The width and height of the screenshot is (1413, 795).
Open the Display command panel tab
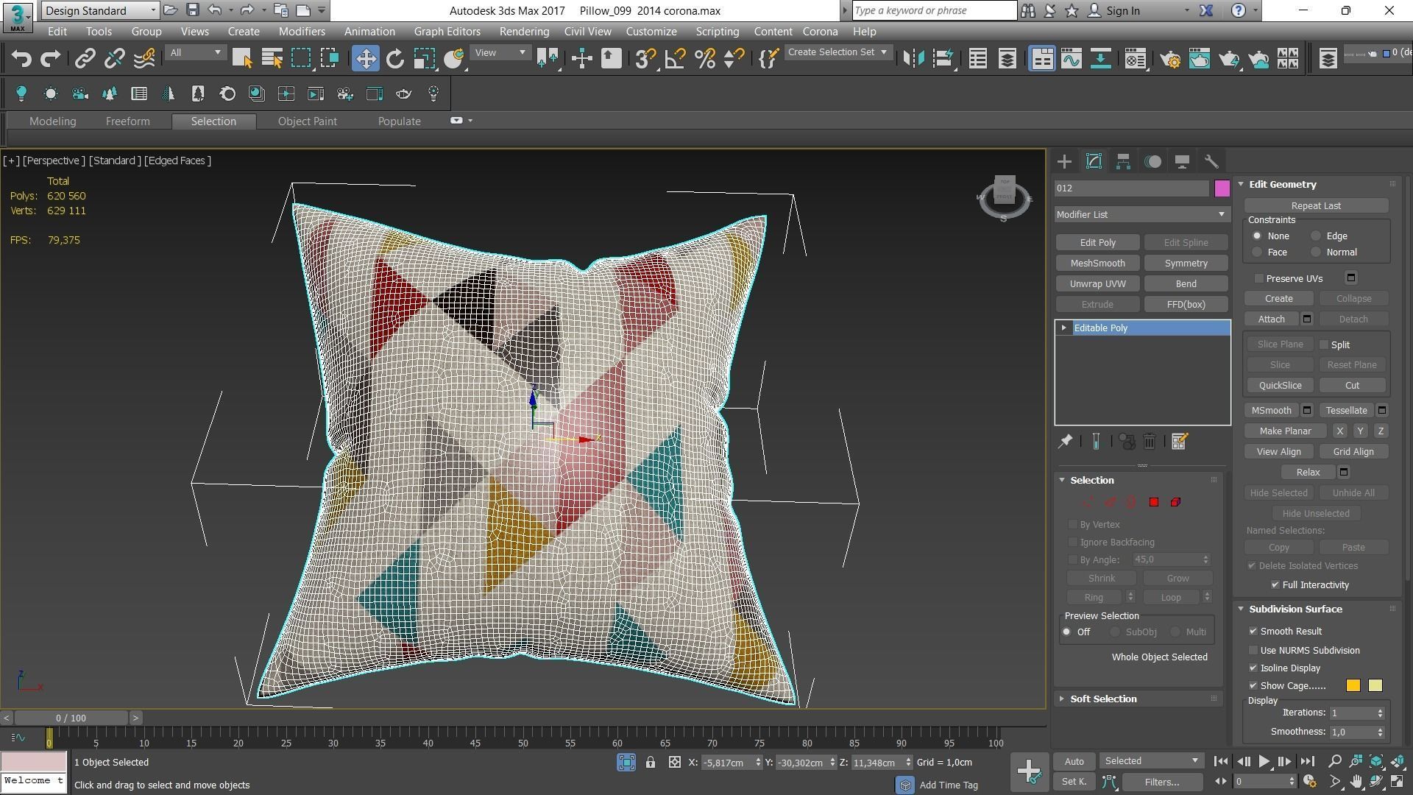(x=1182, y=162)
